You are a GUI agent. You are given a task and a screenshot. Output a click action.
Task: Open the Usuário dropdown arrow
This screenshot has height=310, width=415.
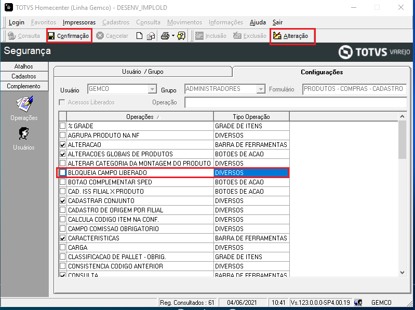[152, 89]
